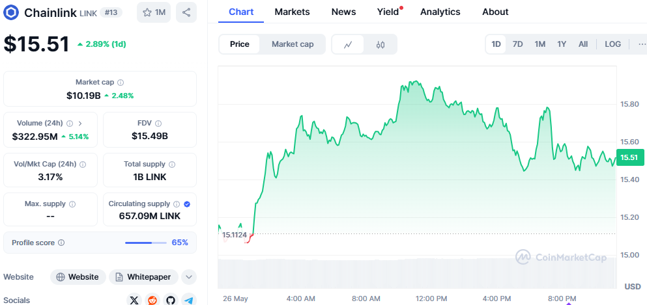
Task: Click the $10.19B market cap value
Action: click(84, 96)
